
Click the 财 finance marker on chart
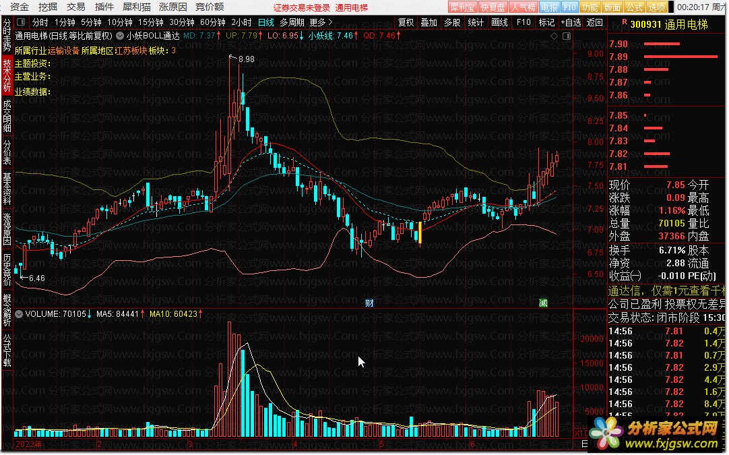pos(369,303)
